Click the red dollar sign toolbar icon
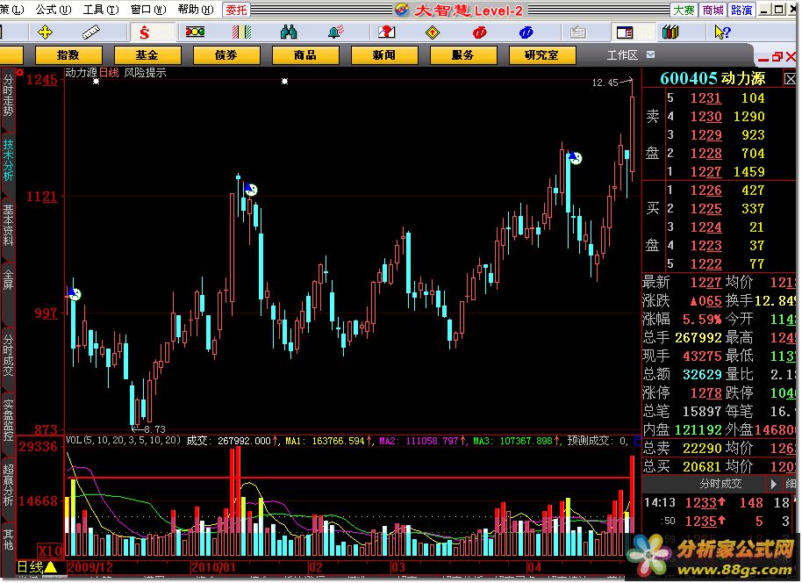The height and width of the screenshot is (583, 802). [x=144, y=32]
